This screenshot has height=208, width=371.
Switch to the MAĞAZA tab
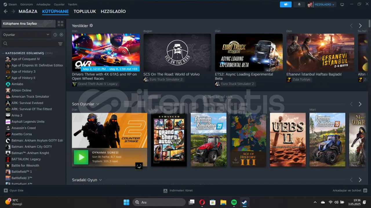coord(28,12)
